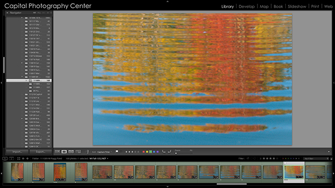Apply red color label in toolbar

click(x=143, y=152)
